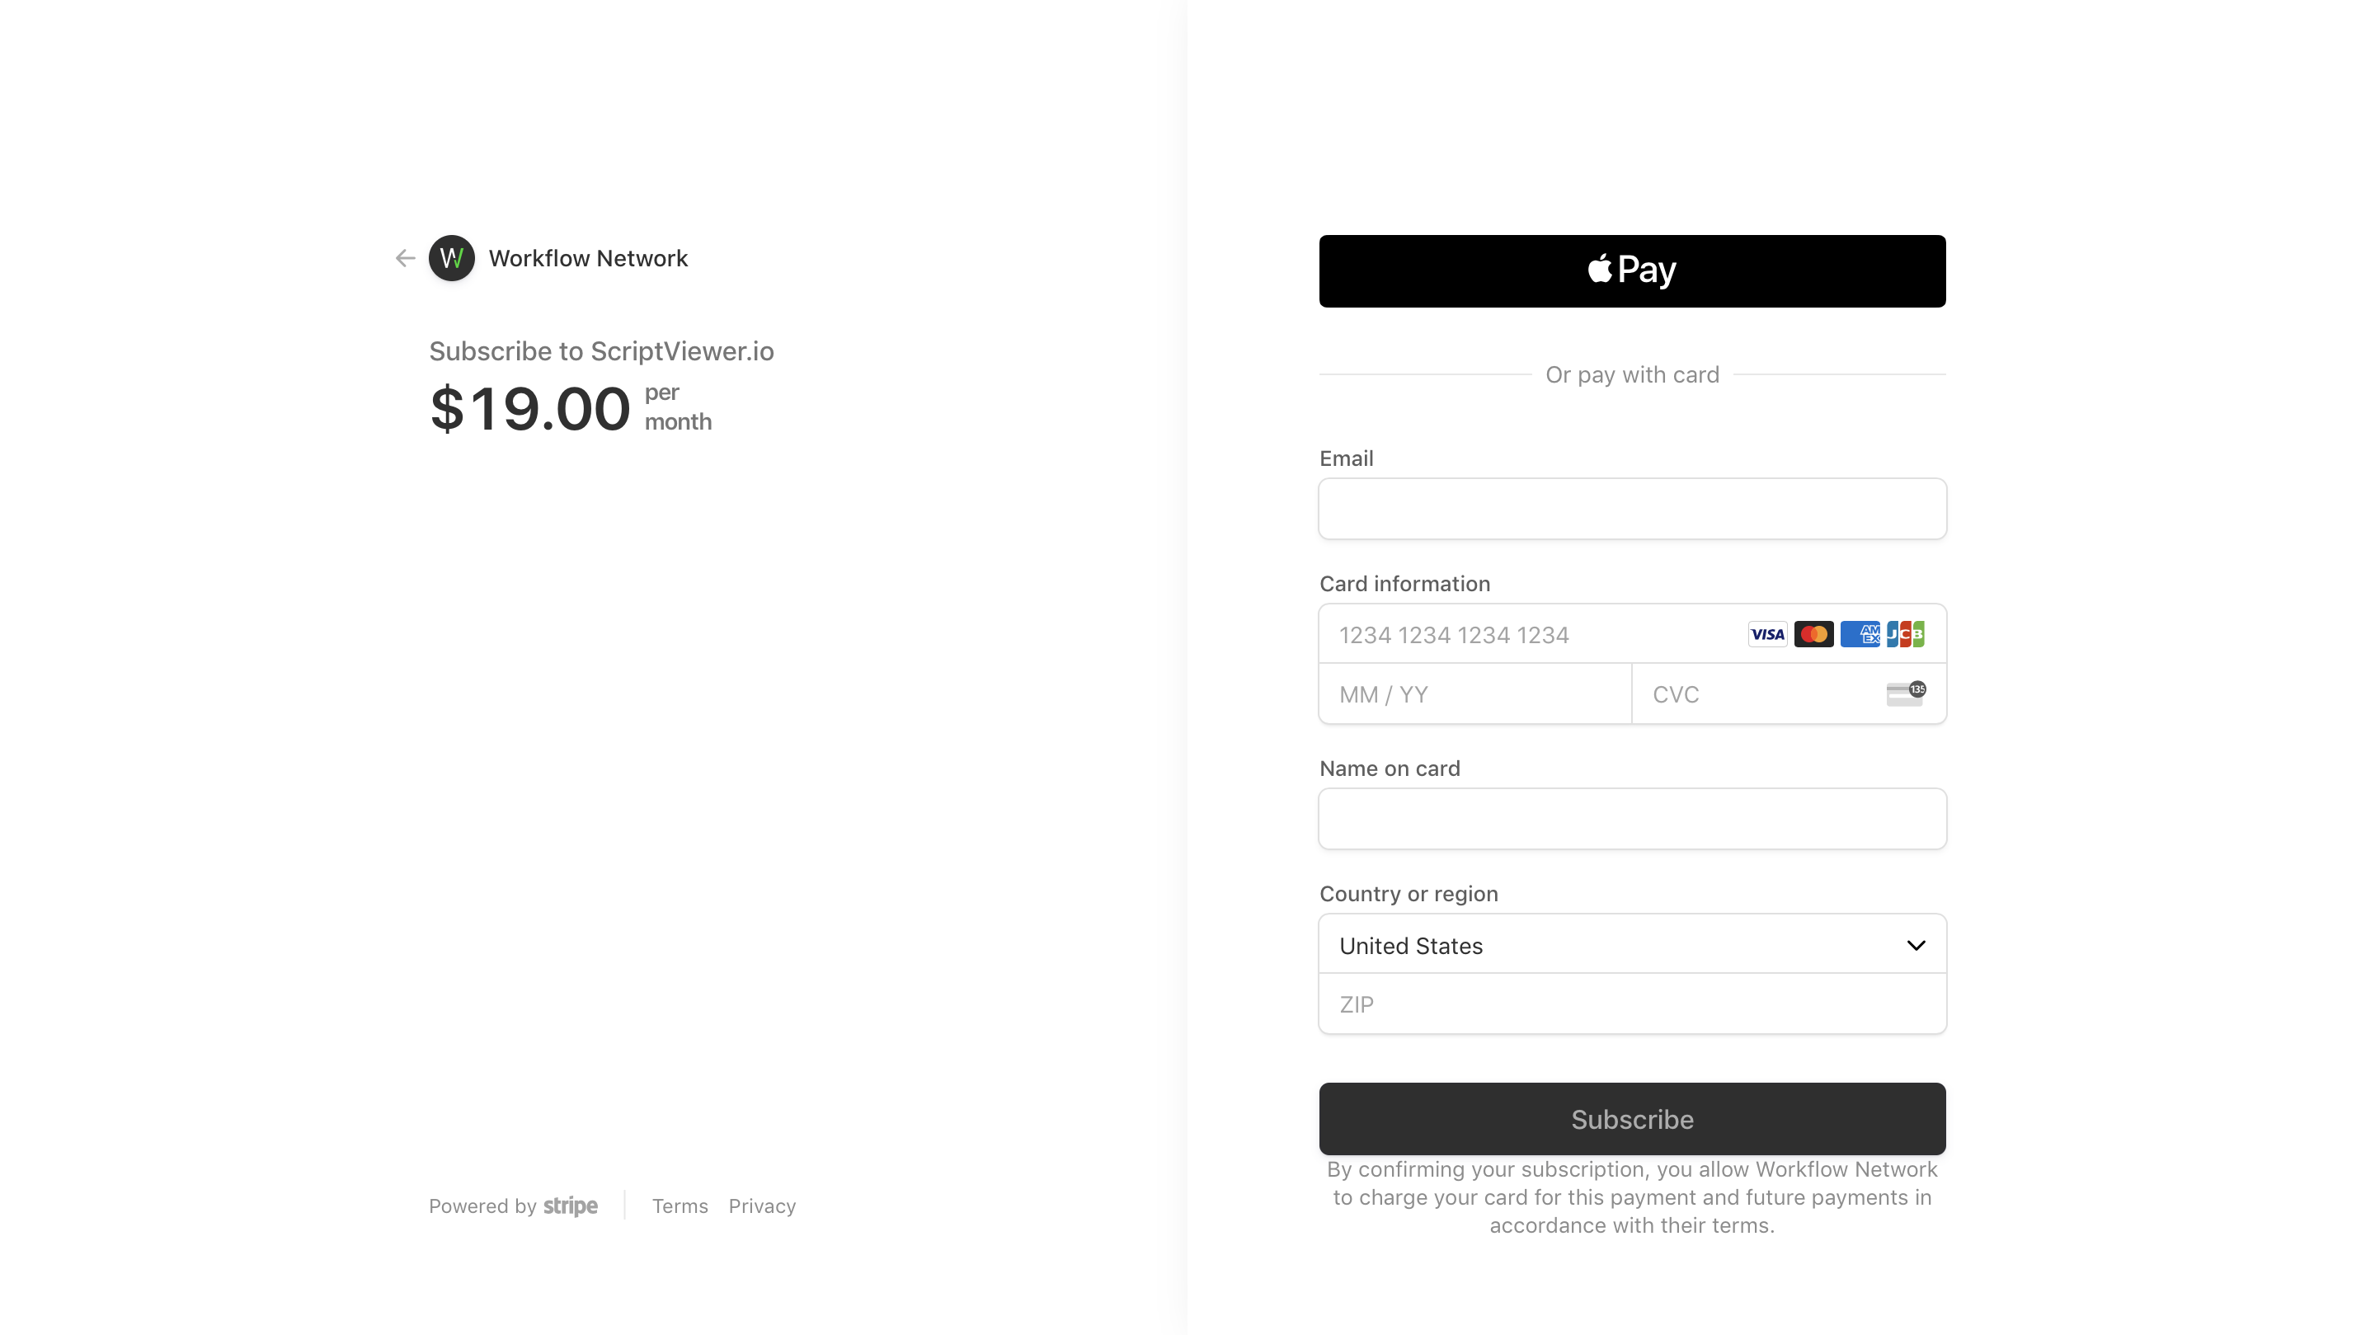Focus the ZIP code field

[1632, 1004]
